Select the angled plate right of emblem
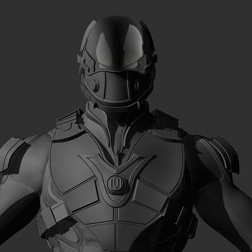The width and height of the screenshot is (252, 252). [x=151, y=196]
